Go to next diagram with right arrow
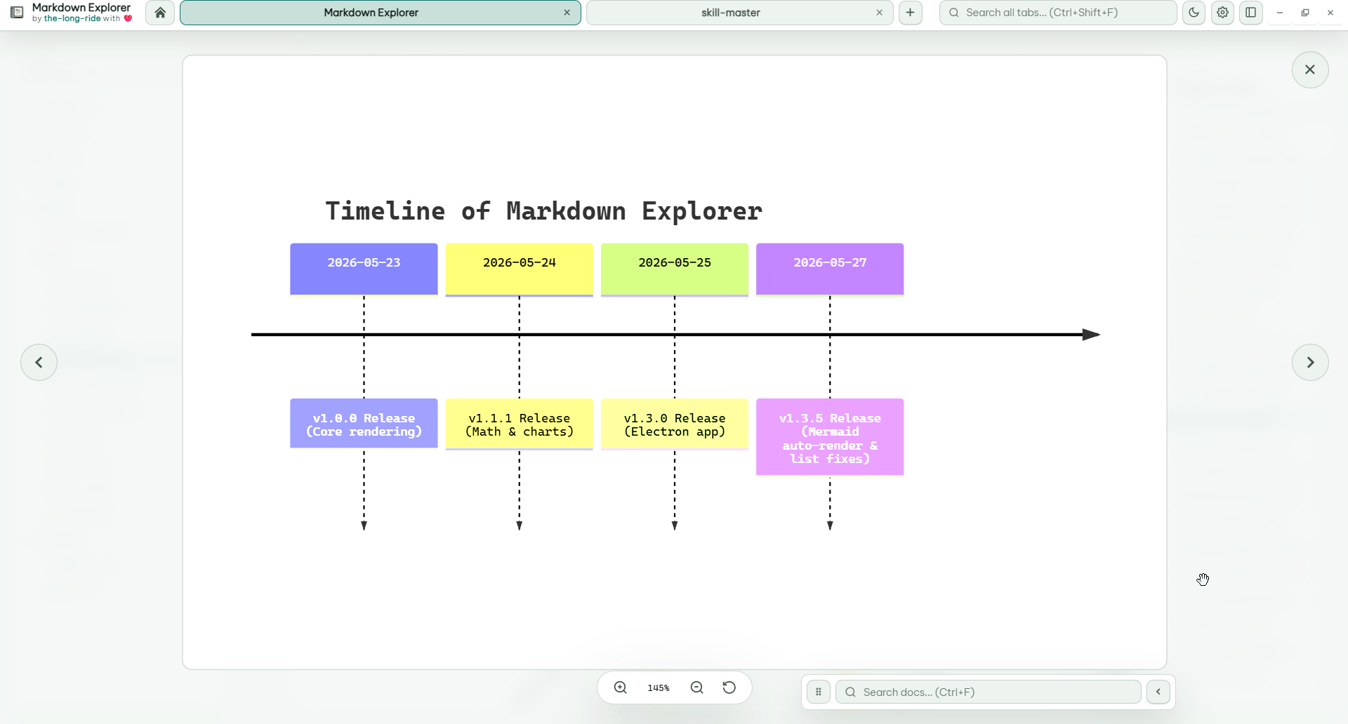The width and height of the screenshot is (1348, 724). click(1310, 363)
